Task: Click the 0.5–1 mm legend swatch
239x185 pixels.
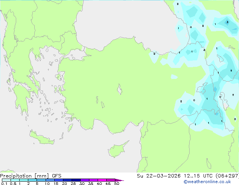Action: click(15, 180)
